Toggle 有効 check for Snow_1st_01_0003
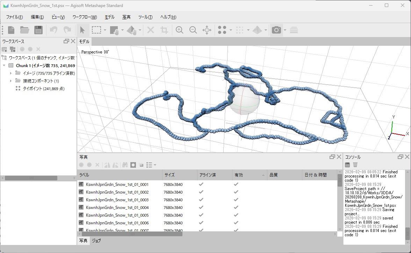 pos(236,200)
